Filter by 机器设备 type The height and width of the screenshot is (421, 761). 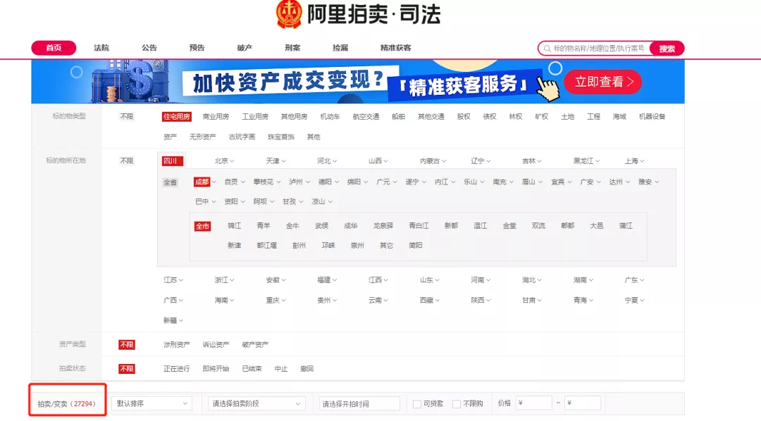click(x=652, y=117)
